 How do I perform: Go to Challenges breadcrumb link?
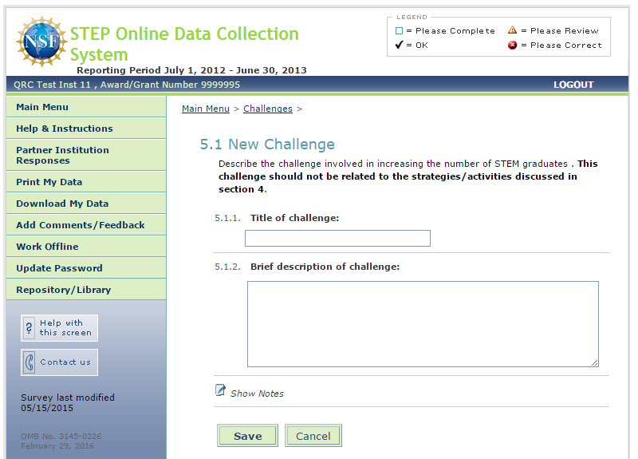(267, 109)
